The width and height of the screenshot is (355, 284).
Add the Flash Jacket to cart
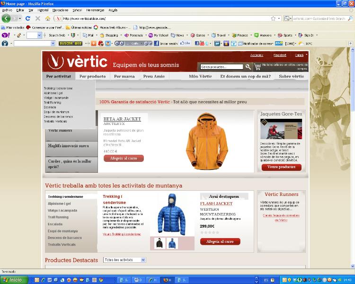coord(220,242)
